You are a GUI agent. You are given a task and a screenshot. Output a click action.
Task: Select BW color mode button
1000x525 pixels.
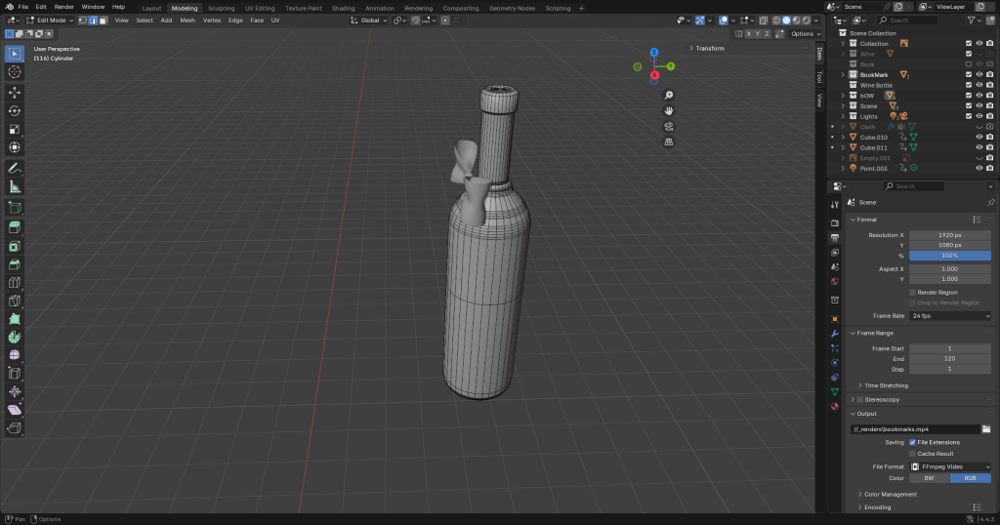(929, 478)
